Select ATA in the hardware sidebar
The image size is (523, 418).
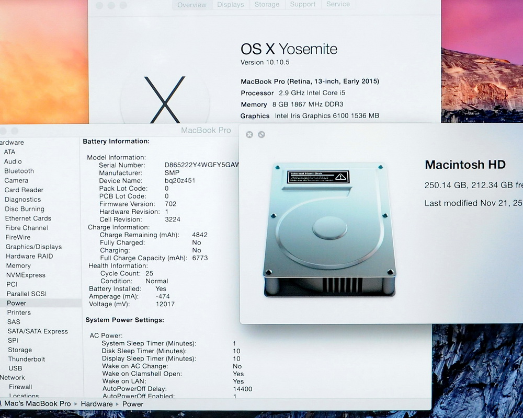coord(9,152)
